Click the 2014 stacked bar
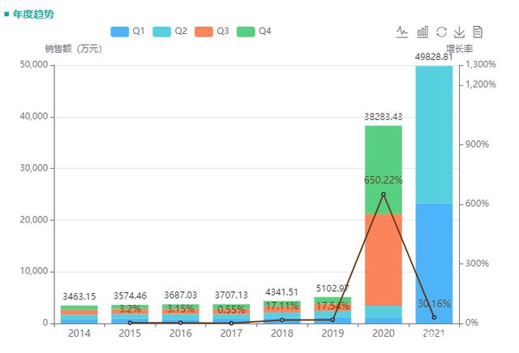This screenshot has width=519, height=353. [x=79, y=315]
